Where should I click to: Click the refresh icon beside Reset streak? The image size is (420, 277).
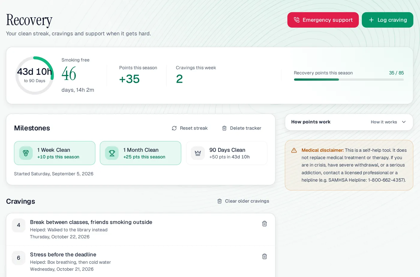pos(174,128)
